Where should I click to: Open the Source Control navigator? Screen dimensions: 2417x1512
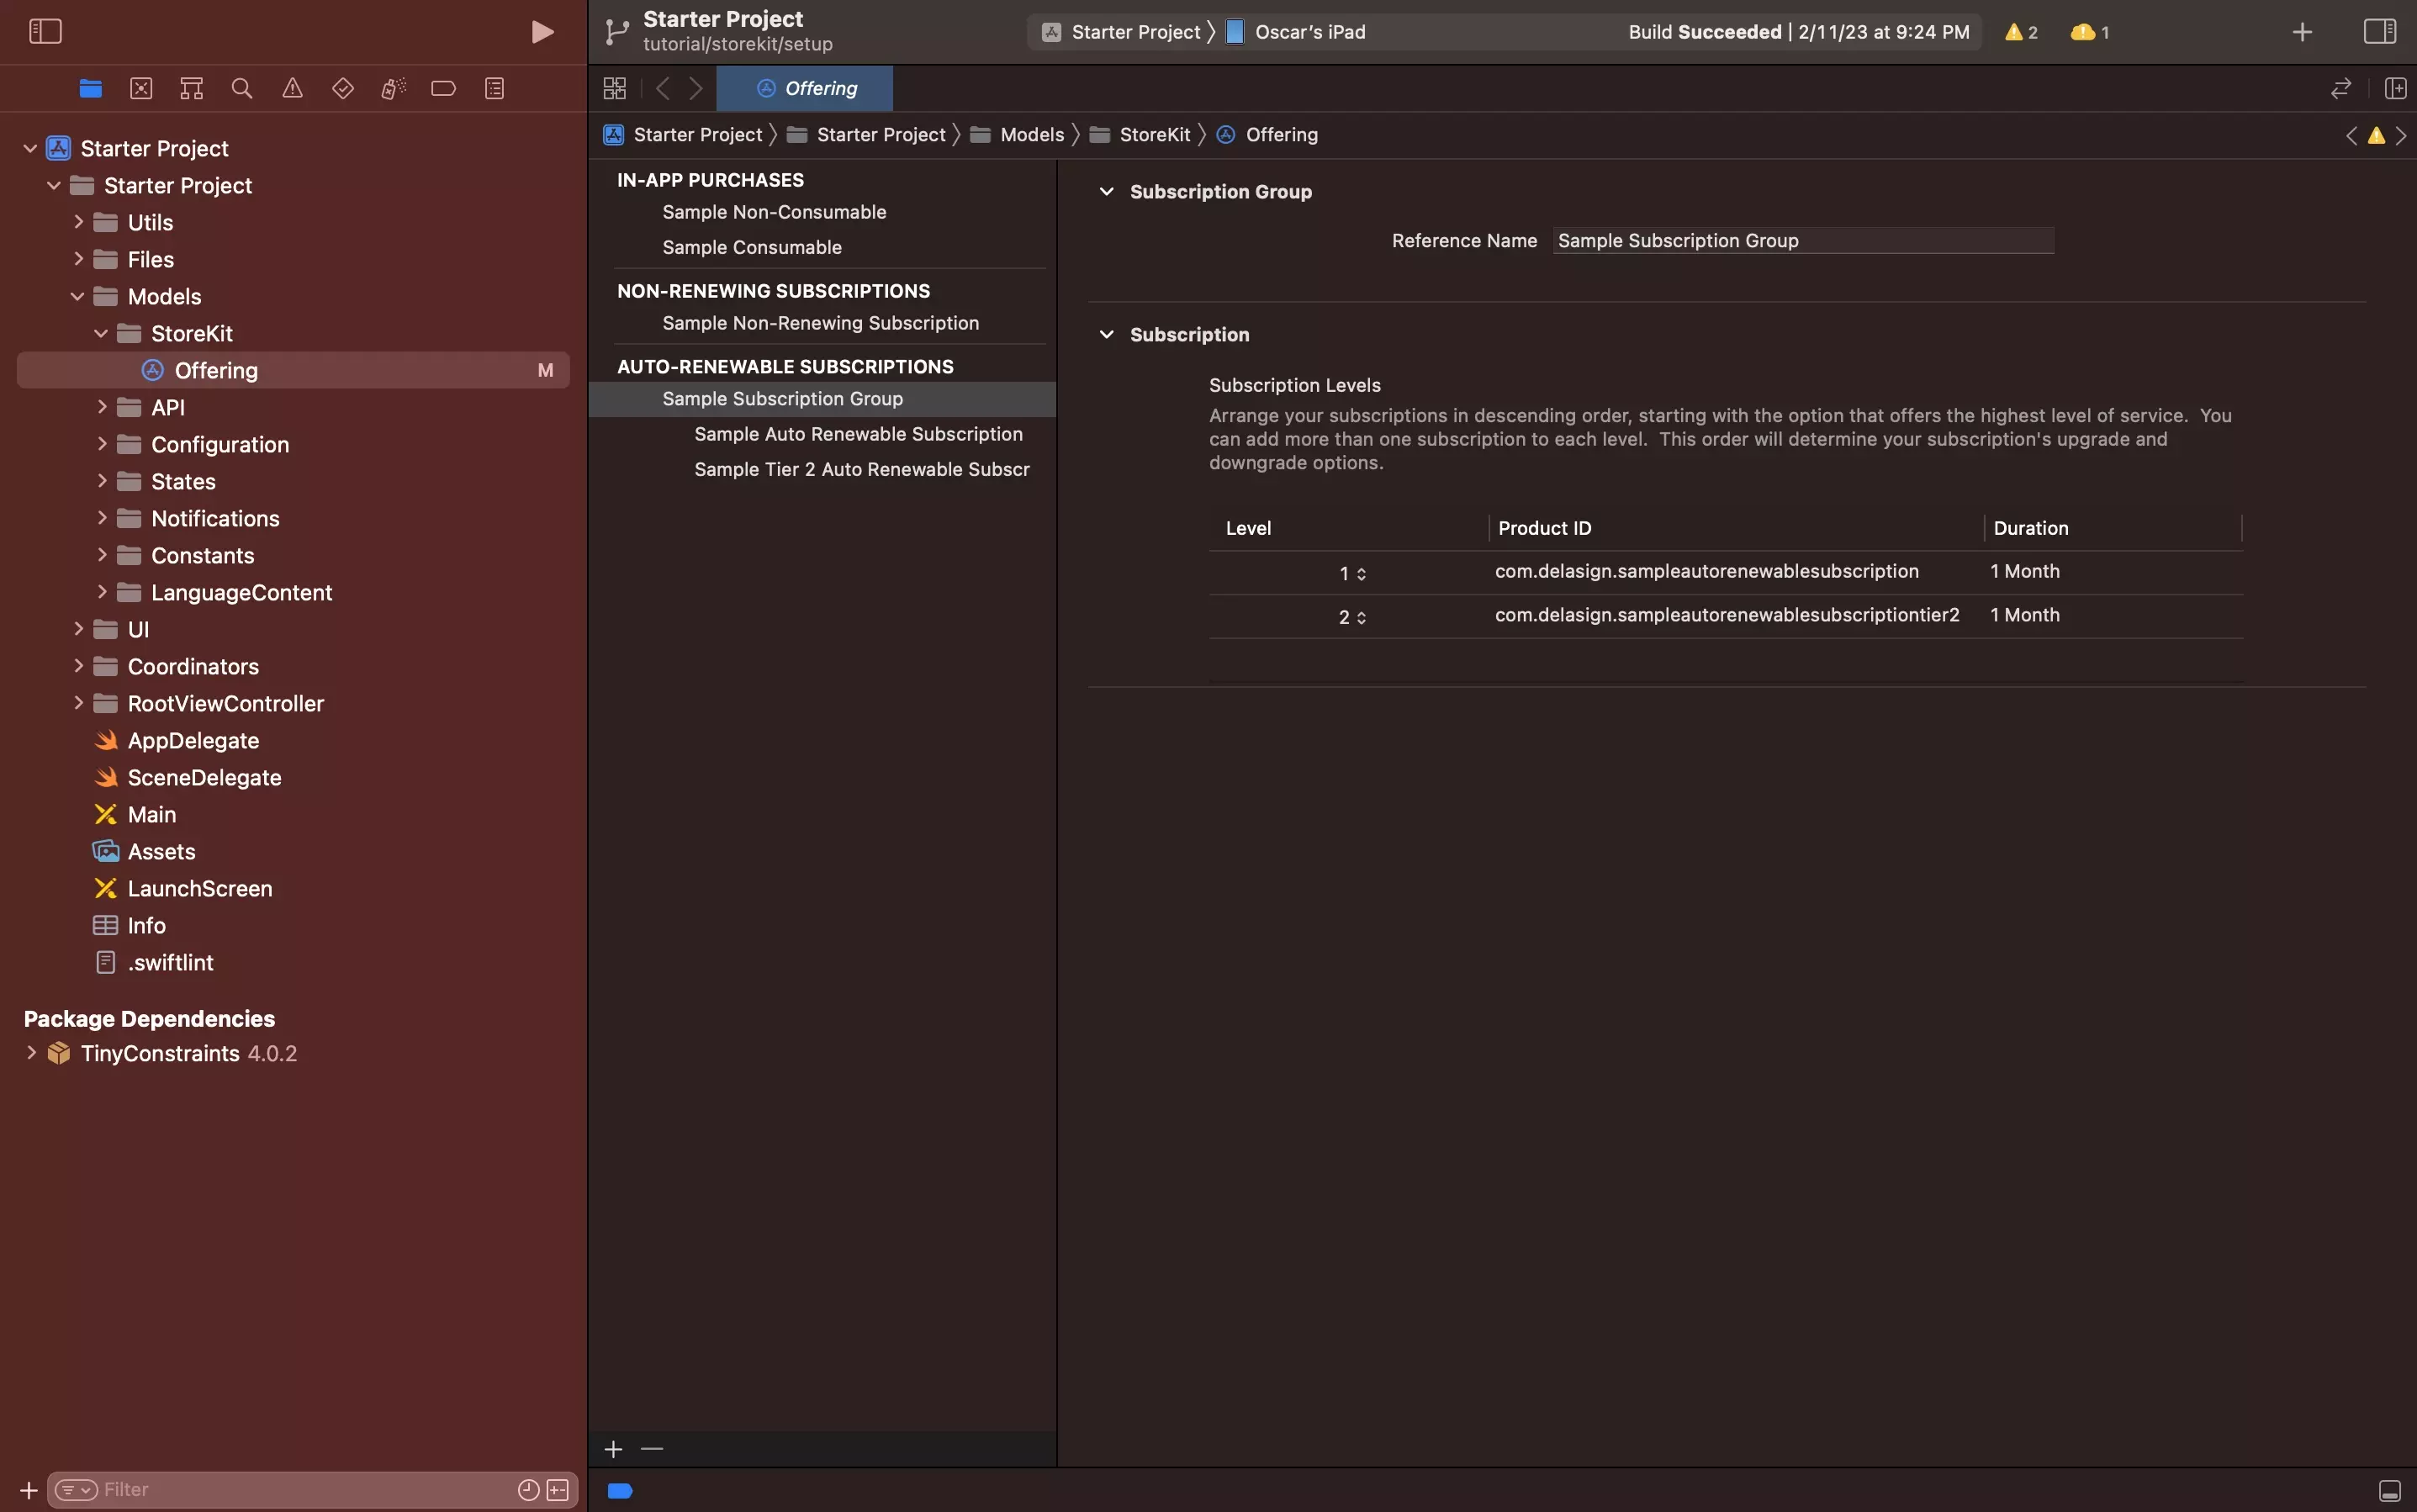(141, 88)
